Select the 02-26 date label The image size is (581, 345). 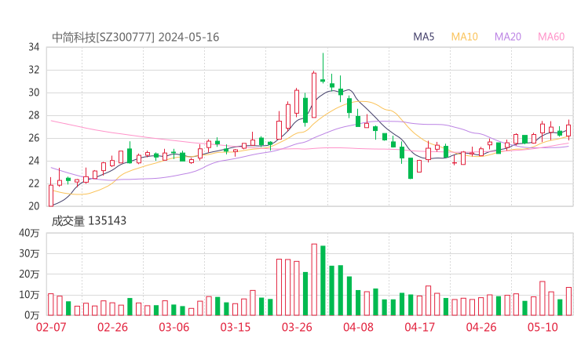pos(112,327)
